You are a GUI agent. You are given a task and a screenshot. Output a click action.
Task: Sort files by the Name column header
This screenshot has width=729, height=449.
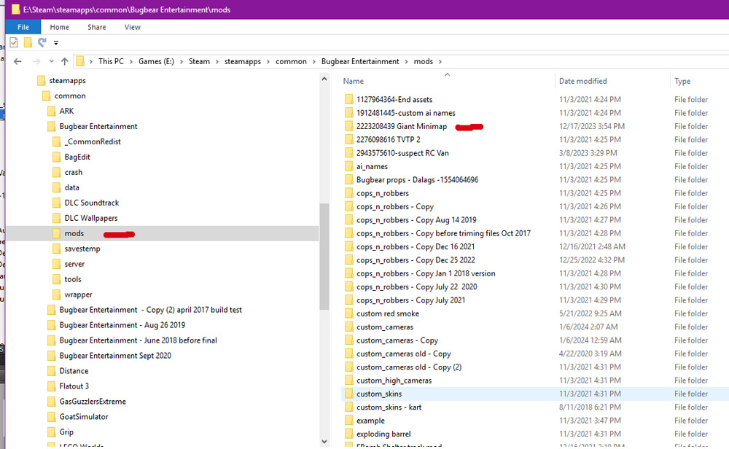click(354, 81)
